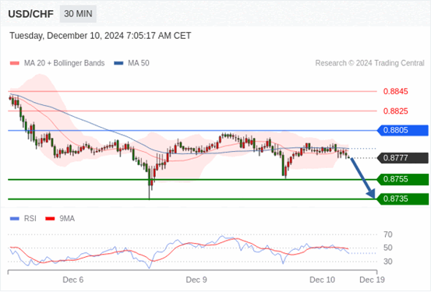Click the red 9MA legend swatch
Image resolution: width=431 pixels, height=292 pixels.
pos(50,219)
